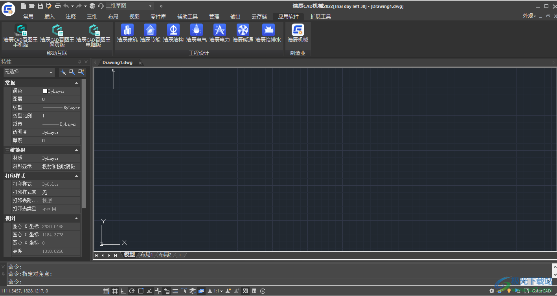Screen dimensions: 557x296
Task: Switch to 布局1 layout tab
Action: [x=147, y=255]
